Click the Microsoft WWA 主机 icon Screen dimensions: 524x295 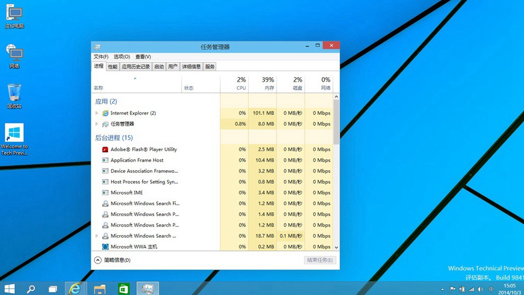[105, 247]
